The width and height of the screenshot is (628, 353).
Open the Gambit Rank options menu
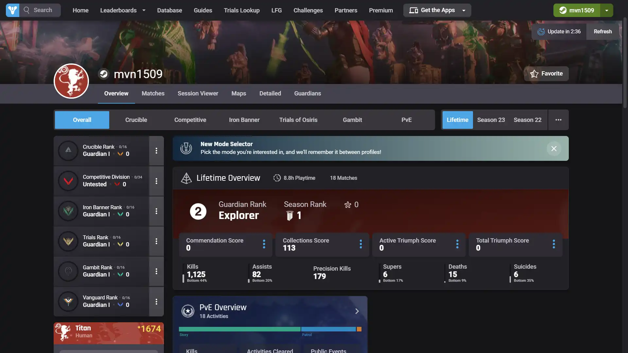[x=156, y=271]
